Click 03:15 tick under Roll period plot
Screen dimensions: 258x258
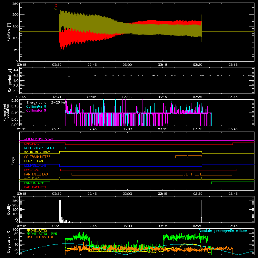click(x=163, y=97)
